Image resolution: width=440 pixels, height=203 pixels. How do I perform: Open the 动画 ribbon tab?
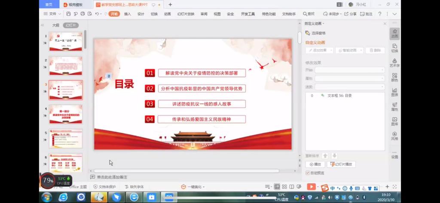(x=167, y=14)
